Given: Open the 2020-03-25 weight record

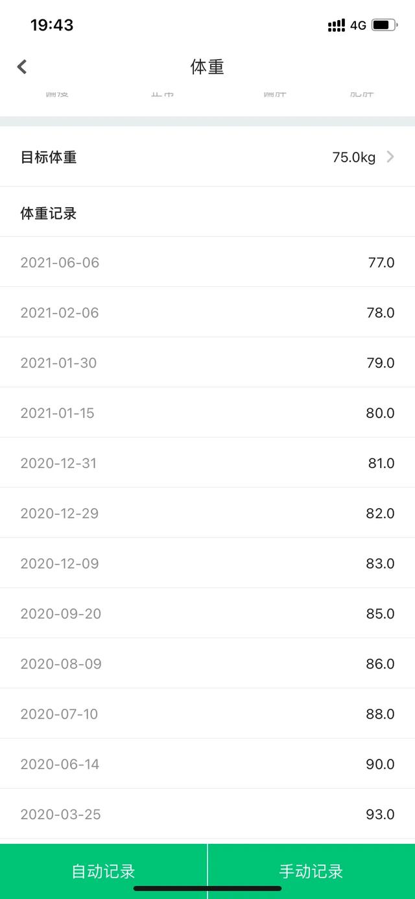Looking at the screenshot, I should pos(207,814).
